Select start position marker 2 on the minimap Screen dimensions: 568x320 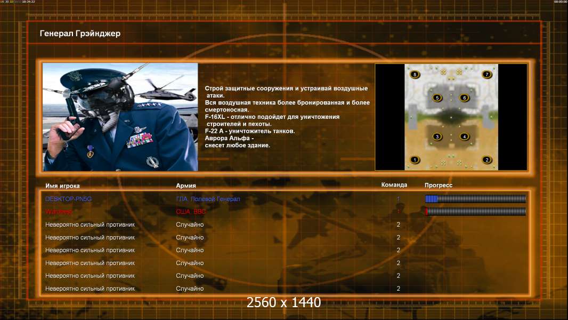[x=487, y=159]
